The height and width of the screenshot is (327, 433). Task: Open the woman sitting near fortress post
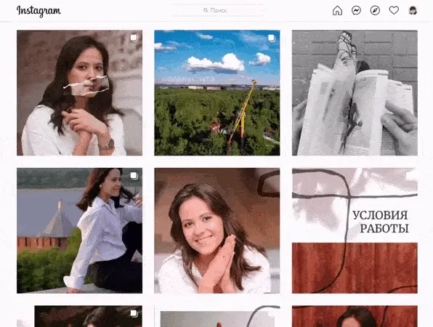click(79, 230)
